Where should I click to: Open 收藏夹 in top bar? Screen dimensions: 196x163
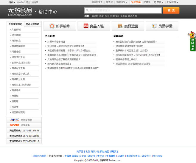click(147, 2)
